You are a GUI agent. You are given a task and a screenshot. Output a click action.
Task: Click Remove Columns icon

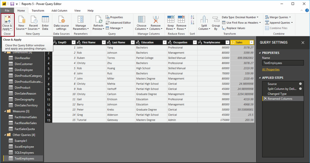(156, 19)
